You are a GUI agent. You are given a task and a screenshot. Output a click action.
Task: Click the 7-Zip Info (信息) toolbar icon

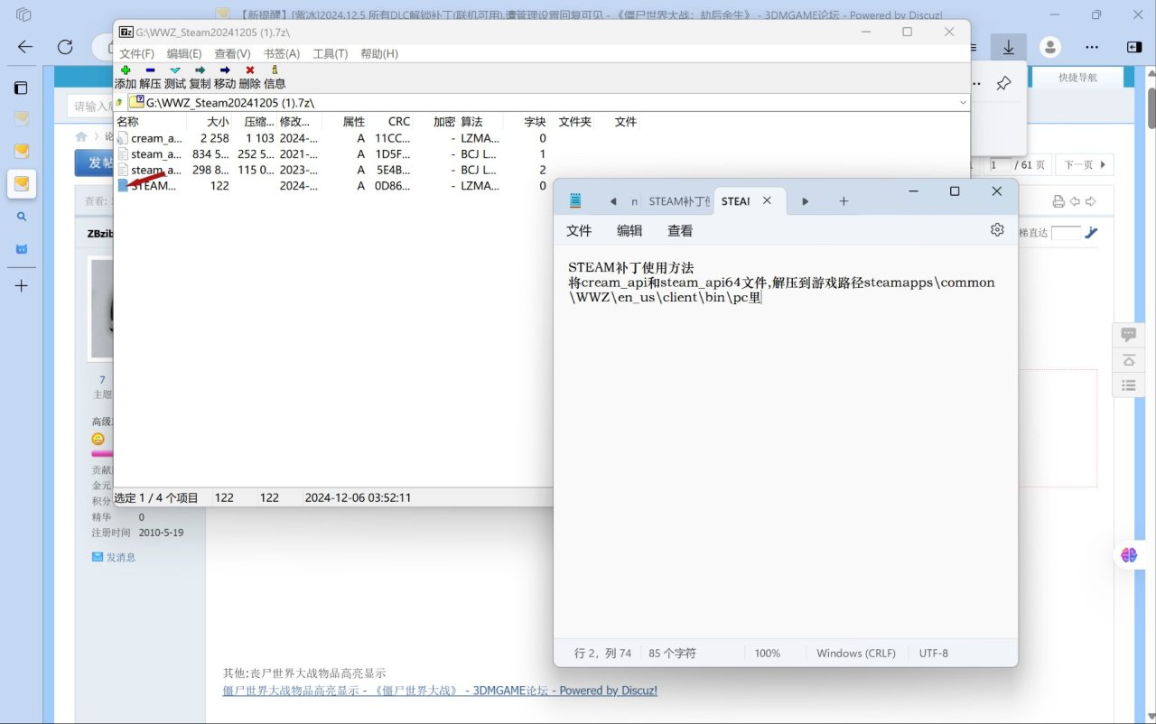coord(275,70)
